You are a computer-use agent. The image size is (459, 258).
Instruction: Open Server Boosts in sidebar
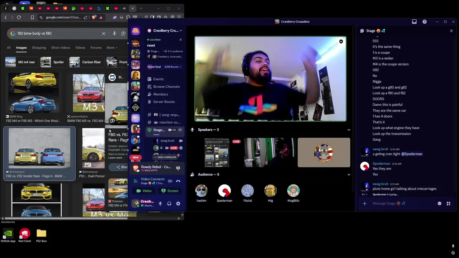click(x=161, y=102)
